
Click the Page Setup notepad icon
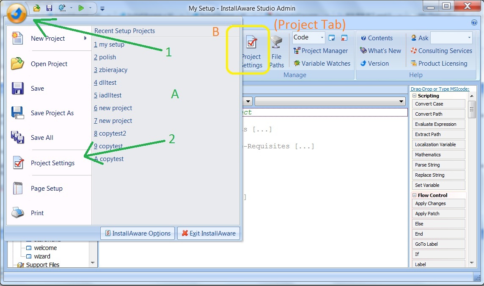[18, 188]
